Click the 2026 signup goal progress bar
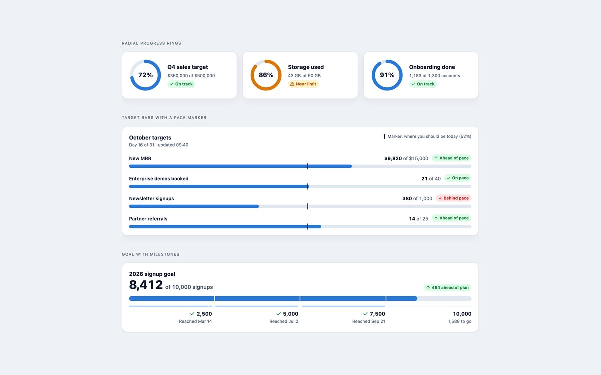601x375 pixels. coord(300,298)
